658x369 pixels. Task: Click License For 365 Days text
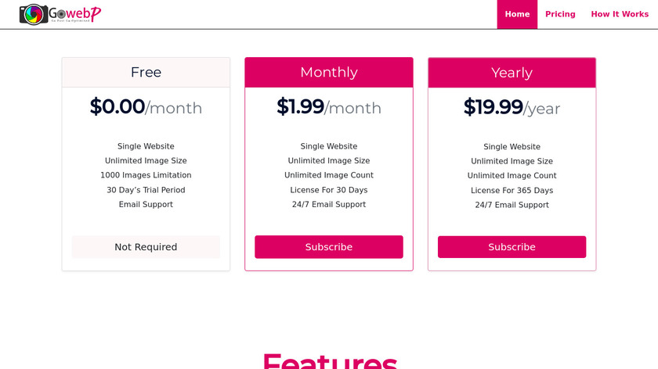(512, 191)
